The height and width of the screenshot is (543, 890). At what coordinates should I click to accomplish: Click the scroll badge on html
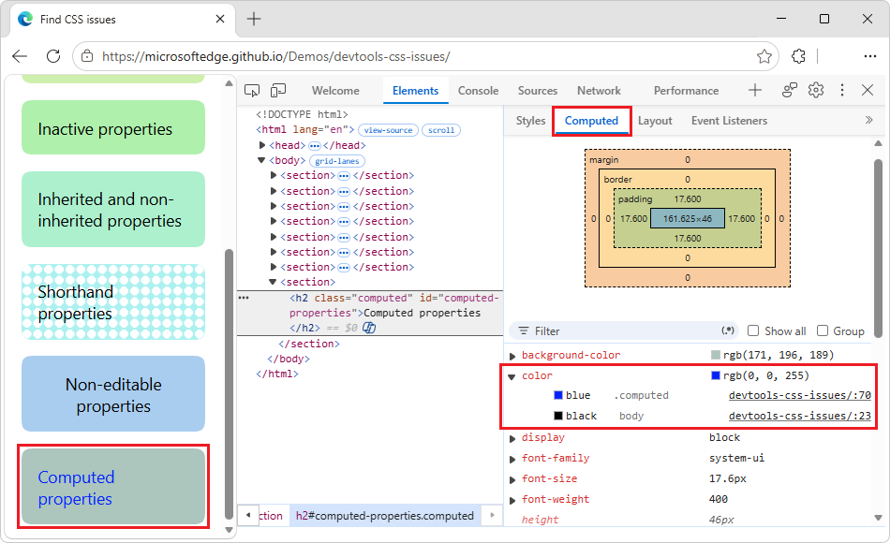tap(441, 130)
